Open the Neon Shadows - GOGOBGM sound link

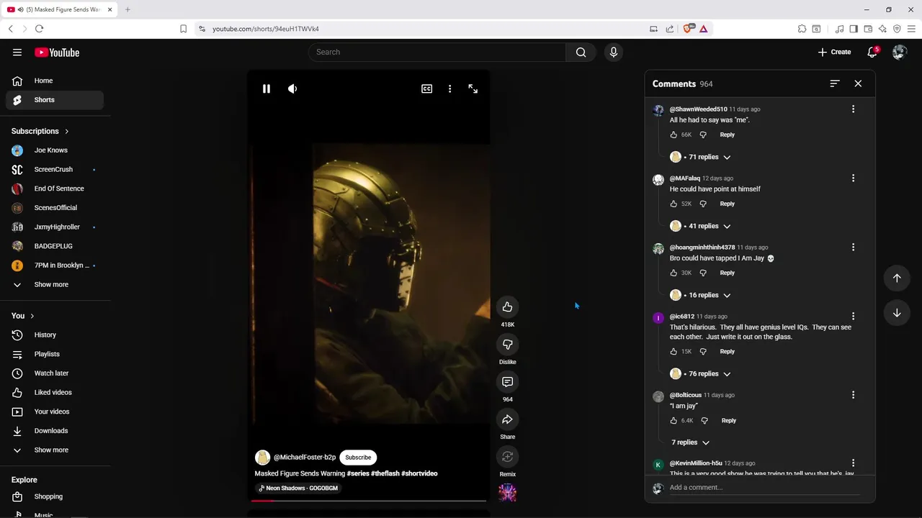(x=298, y=488)
